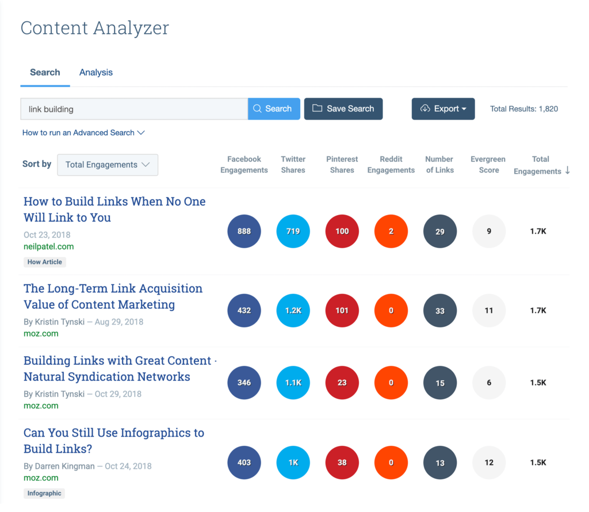This screenshot has width=589, height=512.
Task: Open the Export dropdown menu
Action: (x=443, y=109)
